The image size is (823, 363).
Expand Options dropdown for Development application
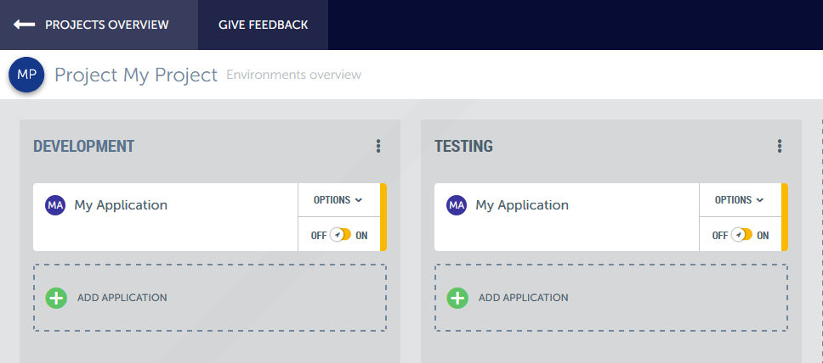point(338,200)
